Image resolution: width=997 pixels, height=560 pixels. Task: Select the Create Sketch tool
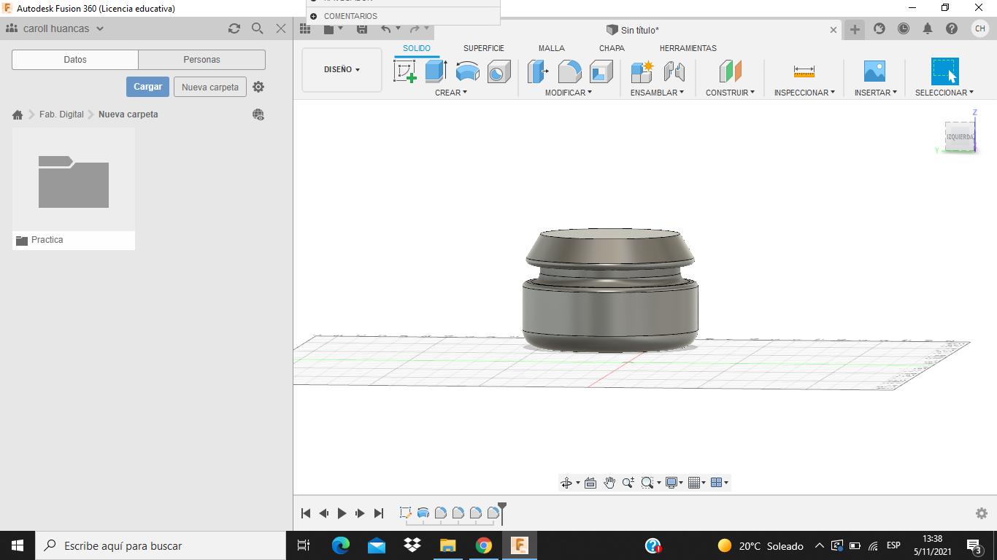click(404, 71)
